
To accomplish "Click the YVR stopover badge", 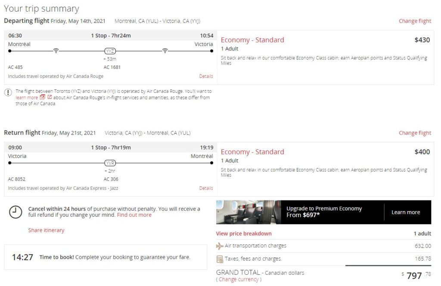I will click(x=110, y=163).
